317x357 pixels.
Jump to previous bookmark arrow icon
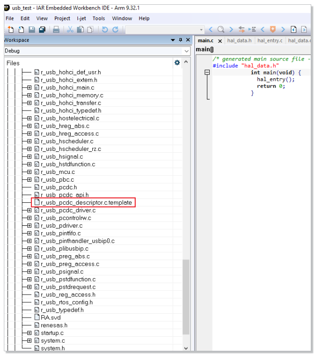point(263,30)
